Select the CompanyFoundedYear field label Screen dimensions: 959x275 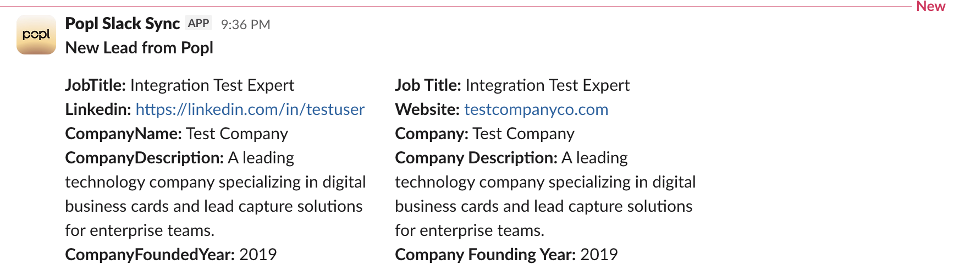point(150,255)
